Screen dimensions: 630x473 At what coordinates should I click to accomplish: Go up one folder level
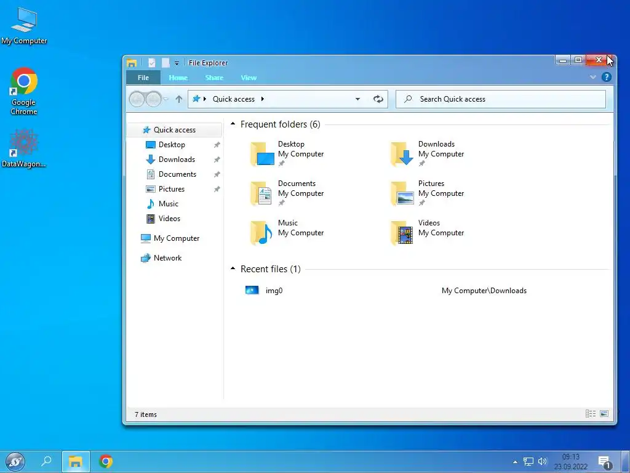coord(179,99)
